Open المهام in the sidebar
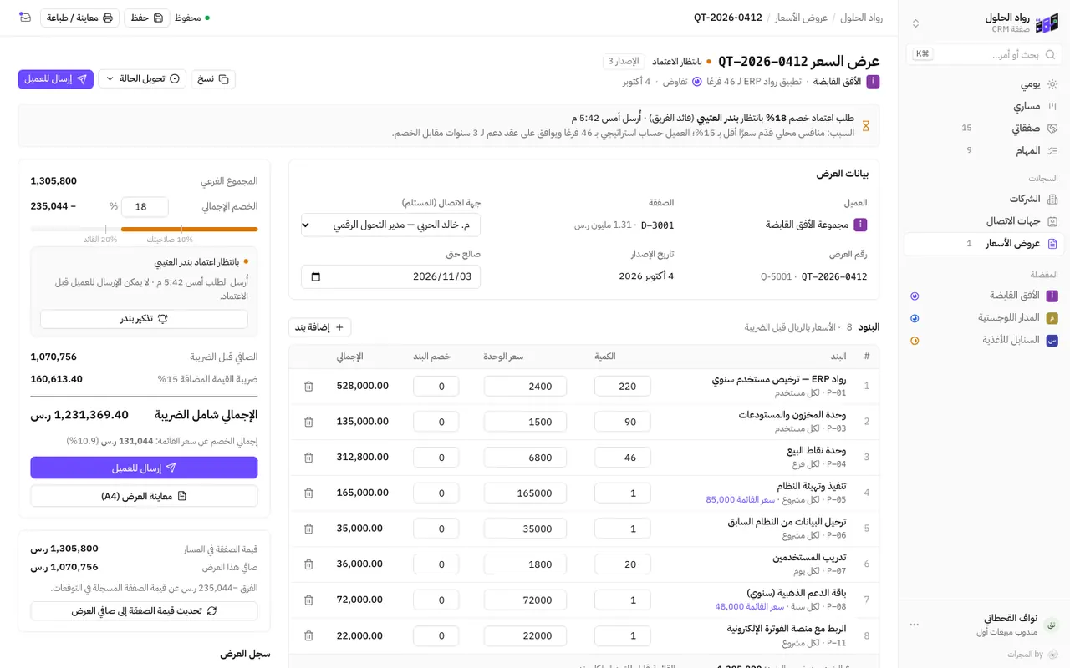The width and height of the screenshot is (1070, 668). click(x=985, y=150)
